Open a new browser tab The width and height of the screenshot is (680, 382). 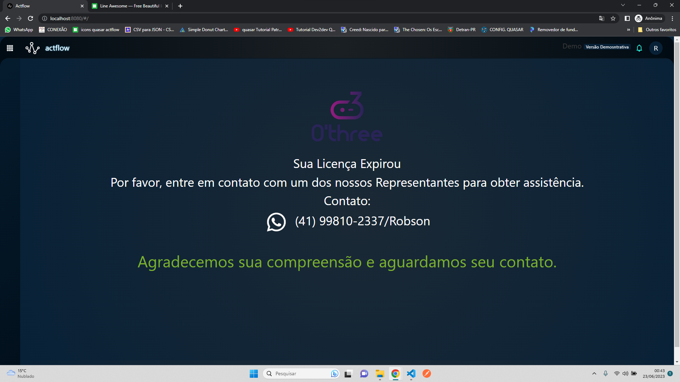click(x=180, y=6)
